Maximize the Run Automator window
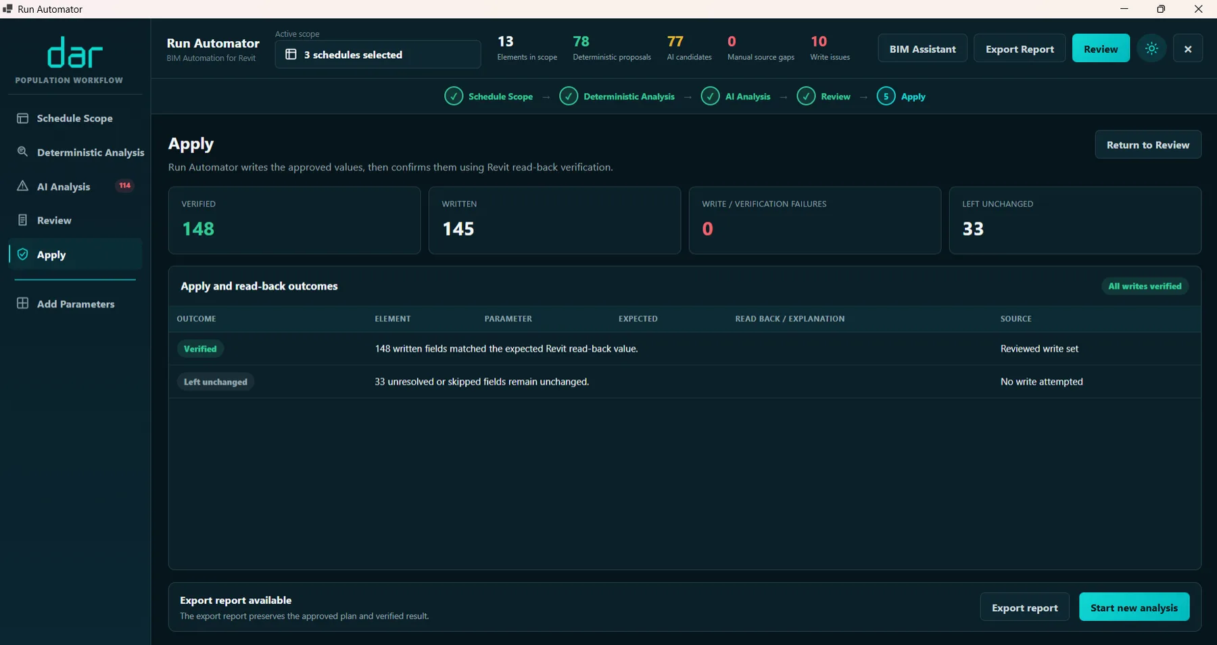 (x=1161, y=9)
